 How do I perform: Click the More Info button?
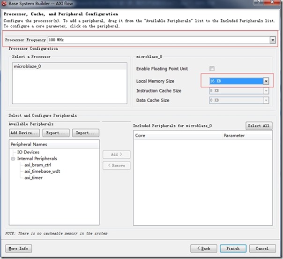18,249
